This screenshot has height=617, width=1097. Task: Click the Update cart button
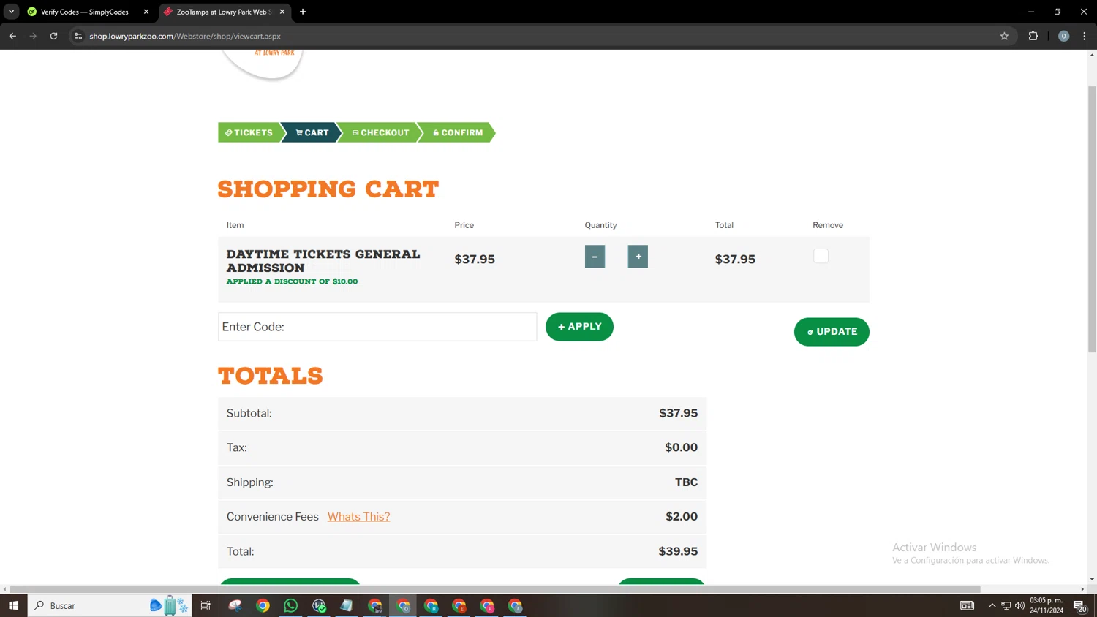pos(832,332)
